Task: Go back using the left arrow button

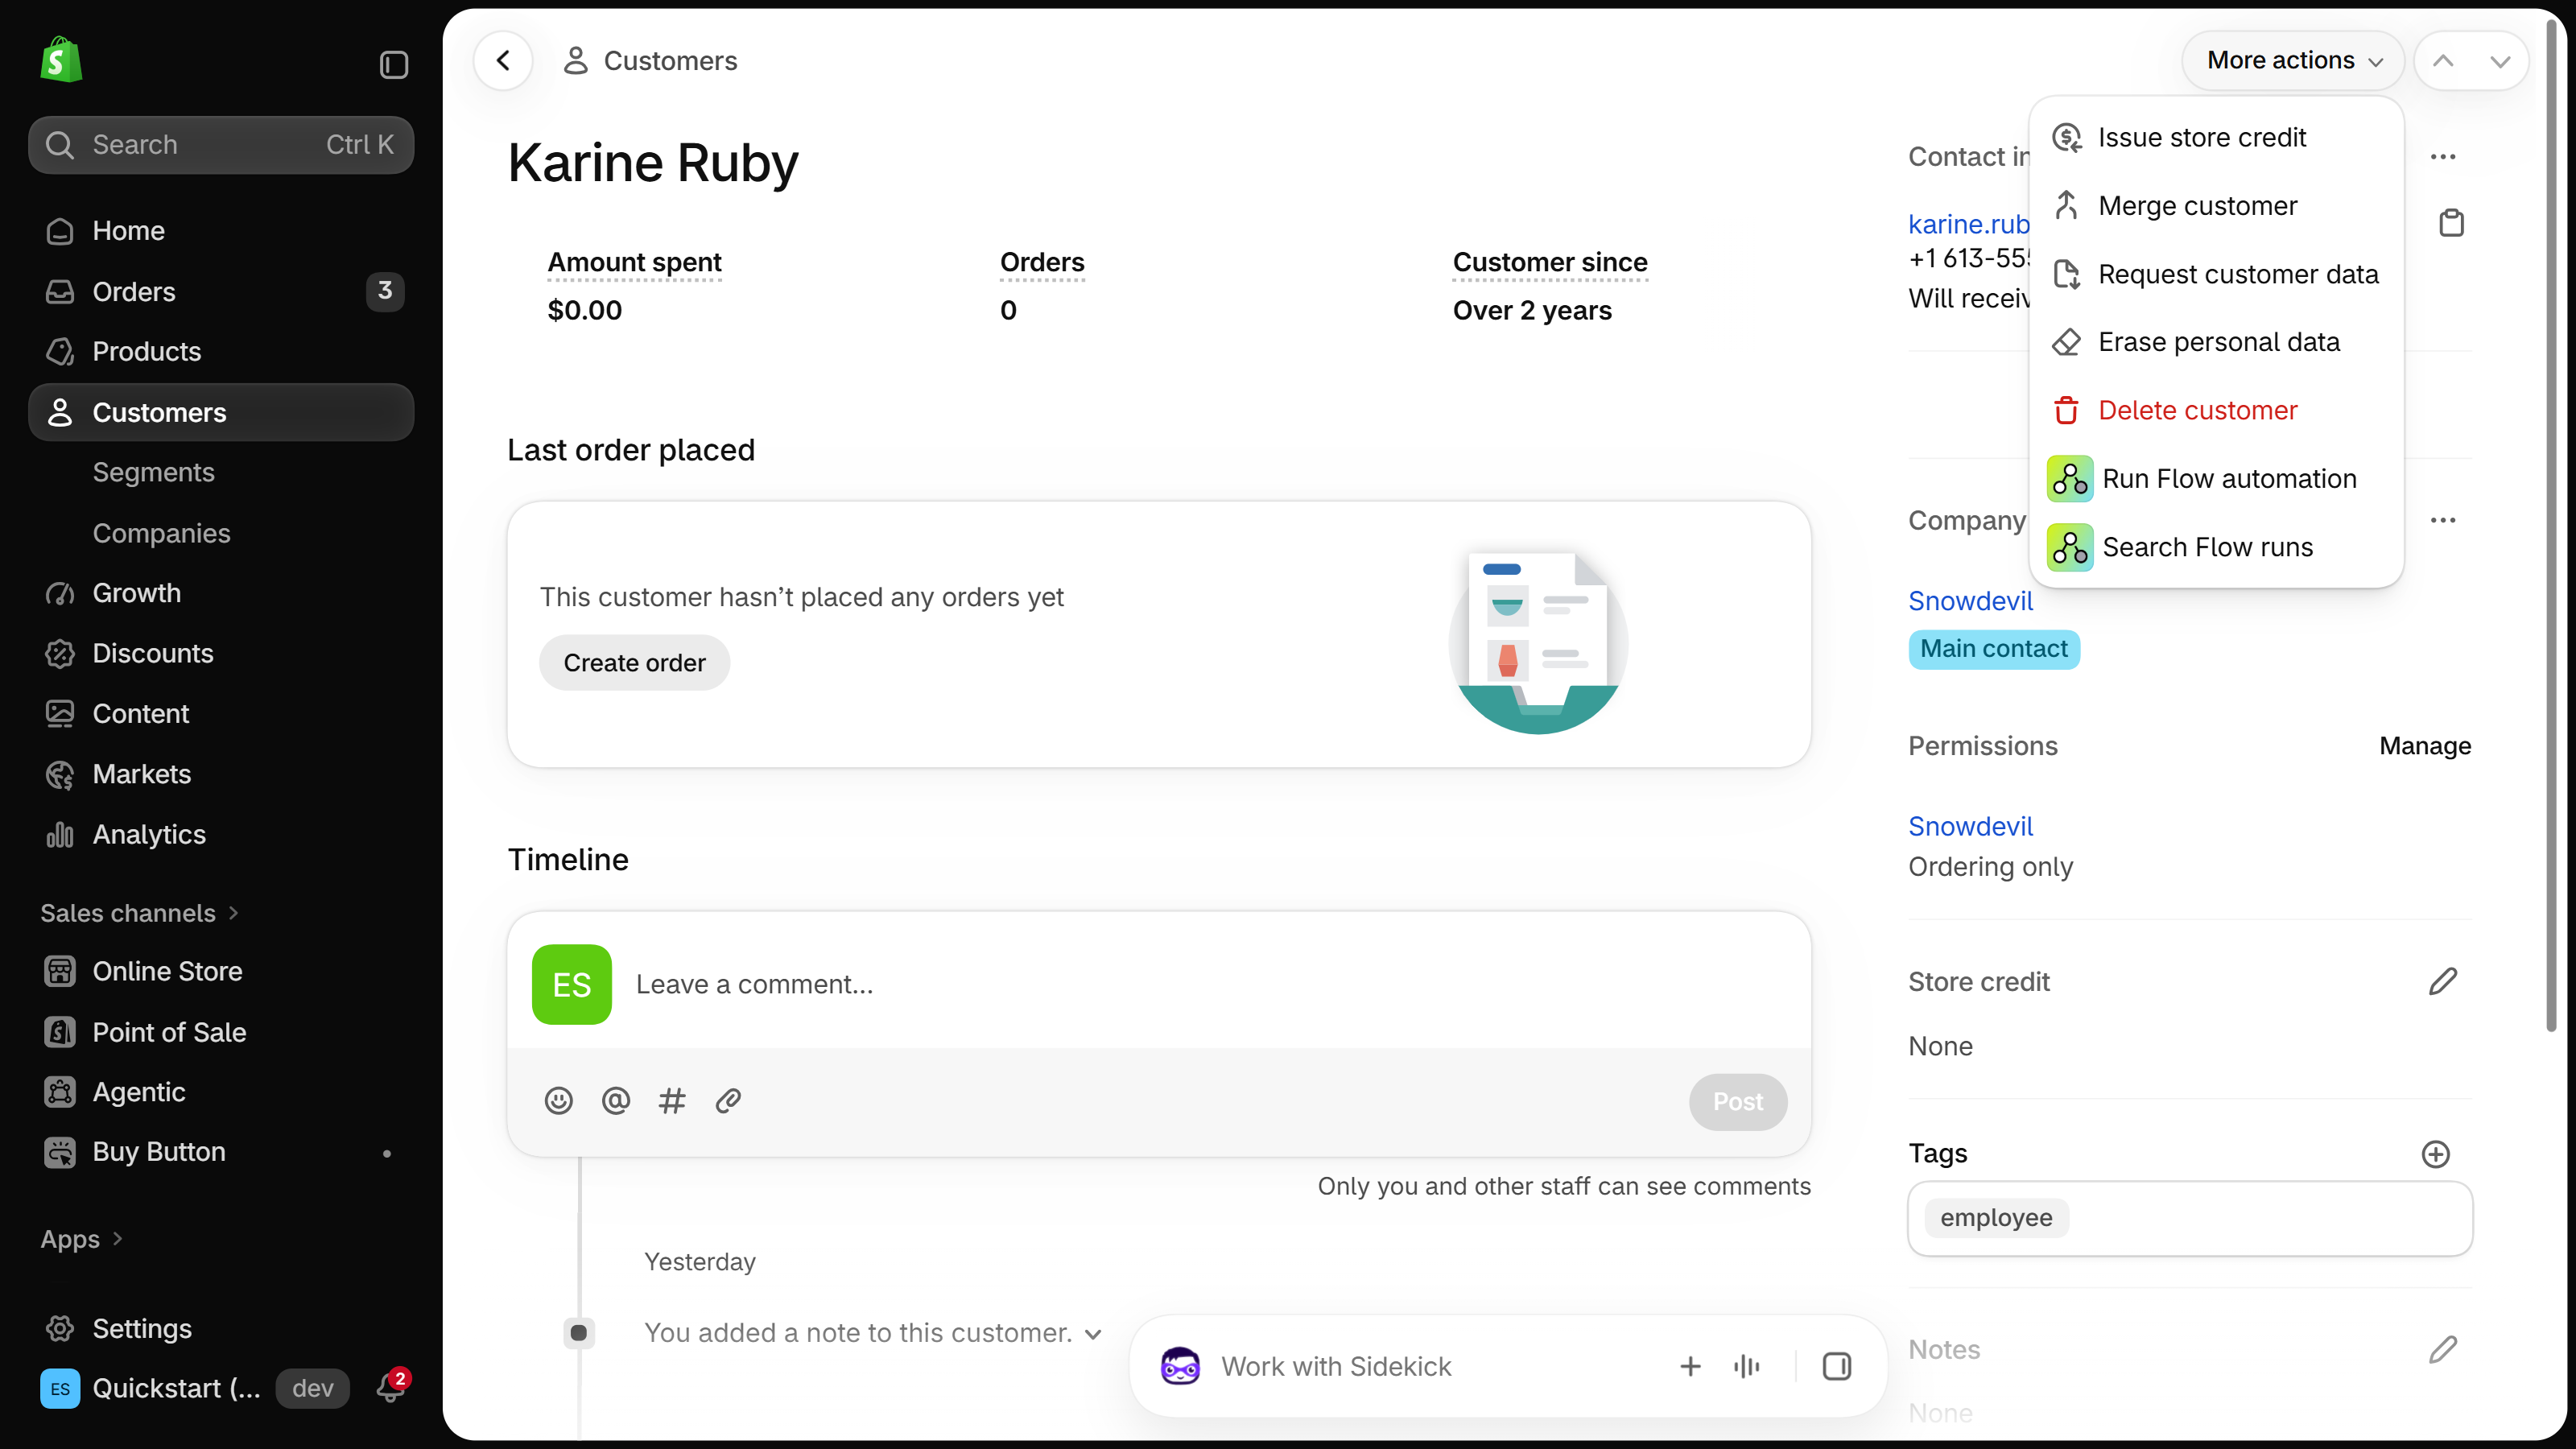Action: tap(503, 60)
